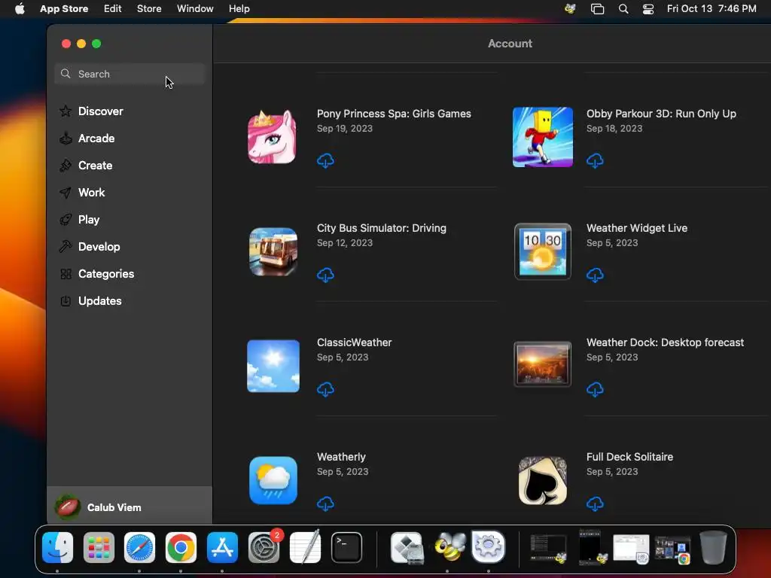Click the bee icon in menu bar
Screen dimensions: 771x578
point(571,8)
